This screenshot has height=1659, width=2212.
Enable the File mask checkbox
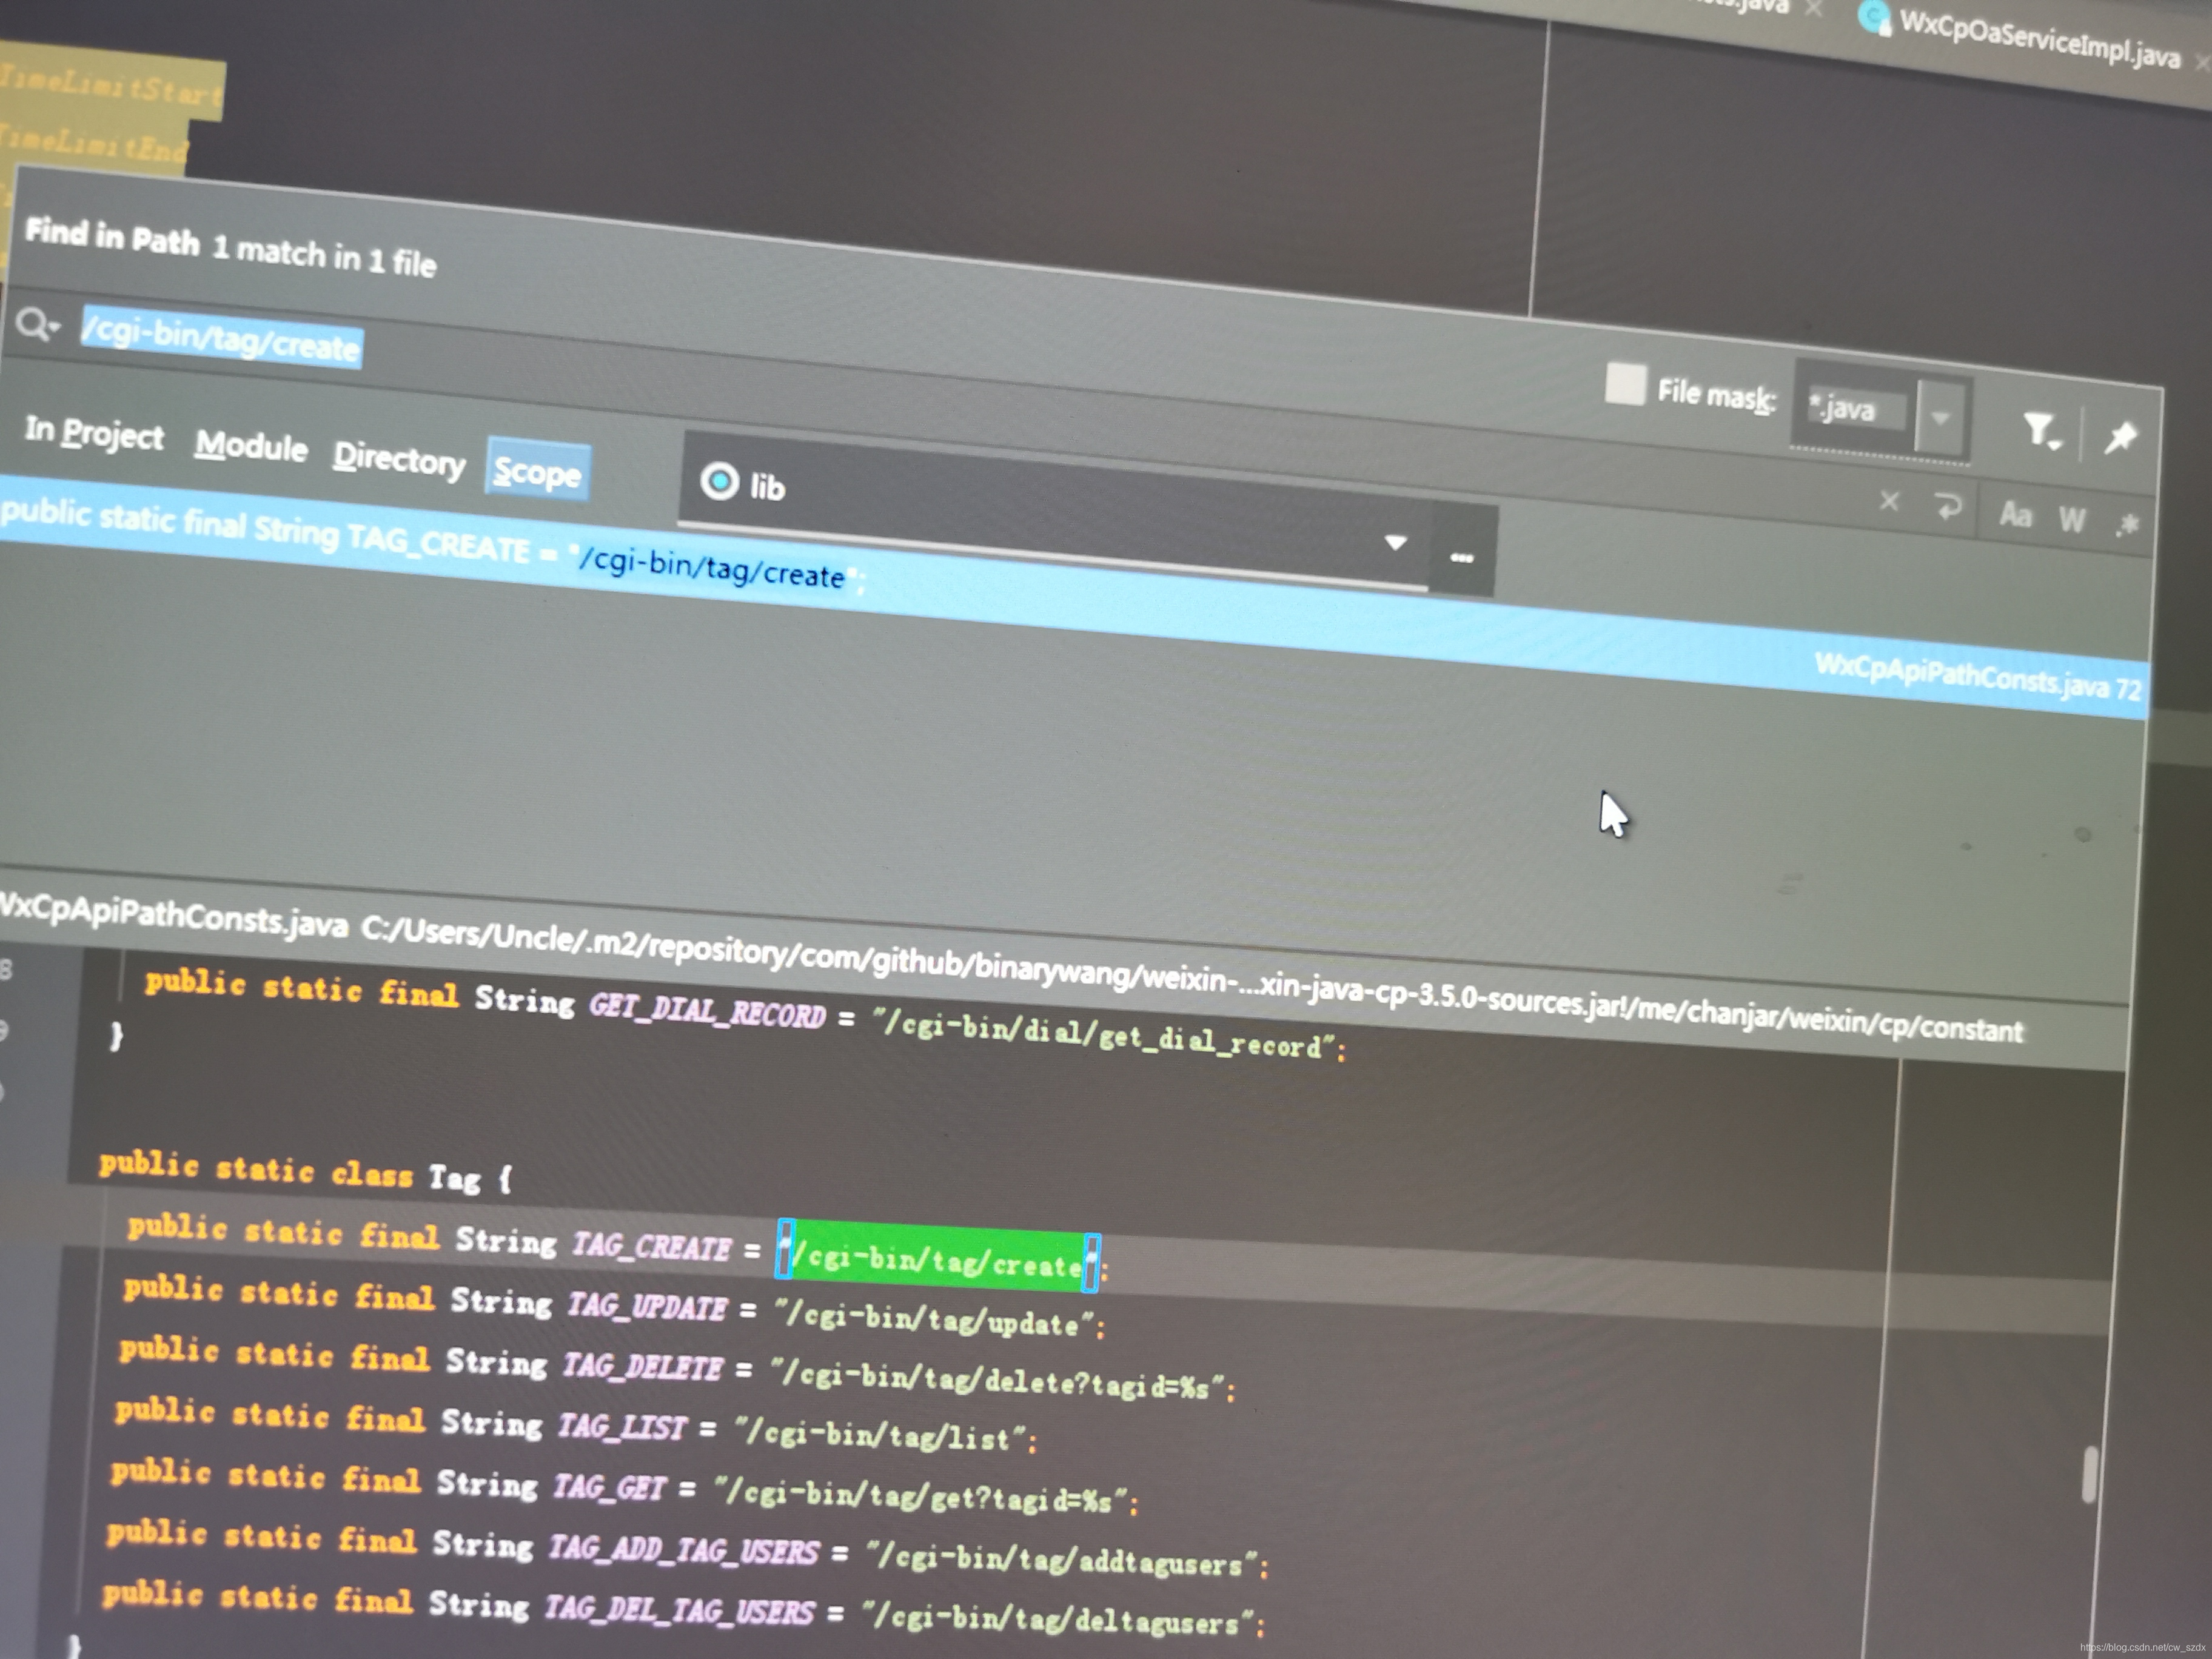(x=1625, y=383)
